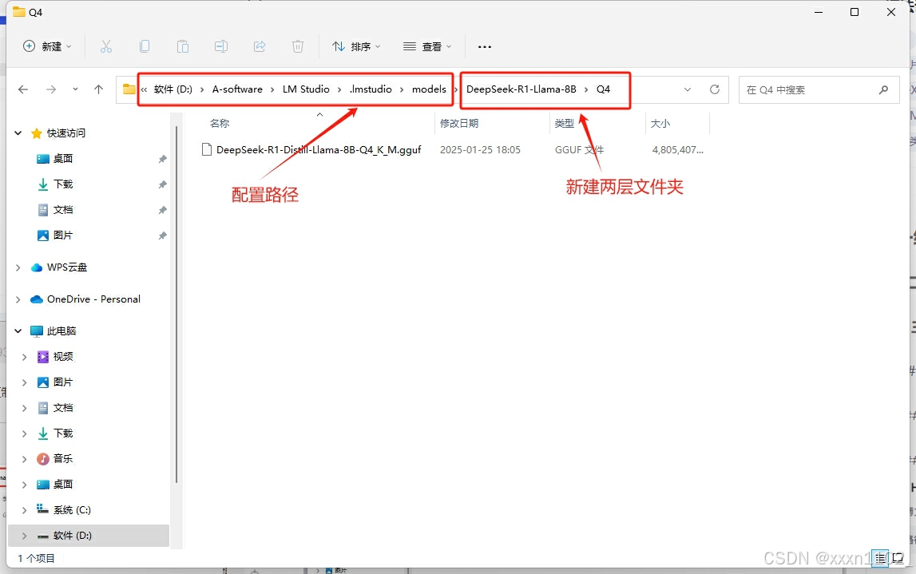Open recent locations dropdown arrow
Screen dimensions: 916x574
75,89
